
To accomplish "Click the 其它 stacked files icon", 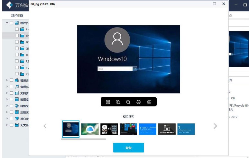I will point(17,119).
